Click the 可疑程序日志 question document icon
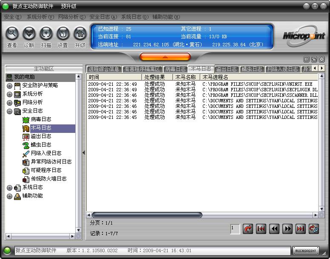 click(26, 171)
